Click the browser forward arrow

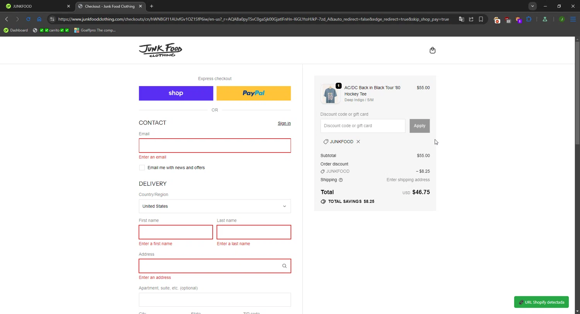[x=17, y=19]
